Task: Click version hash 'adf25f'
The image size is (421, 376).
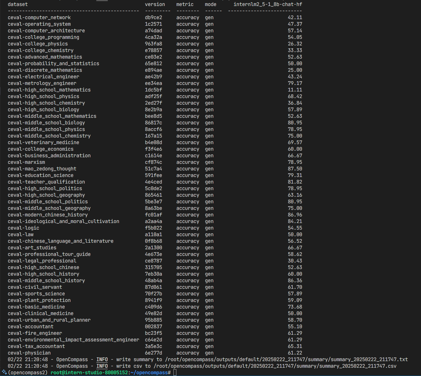Action: (153, 96)
